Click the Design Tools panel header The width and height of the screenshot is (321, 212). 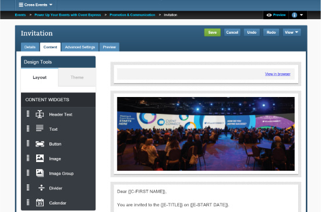tap(58, 62)
